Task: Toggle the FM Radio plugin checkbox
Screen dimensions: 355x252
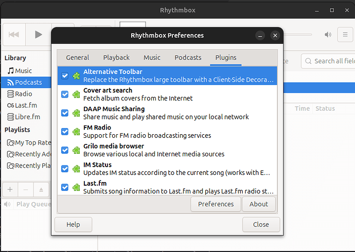Action: 65,132
